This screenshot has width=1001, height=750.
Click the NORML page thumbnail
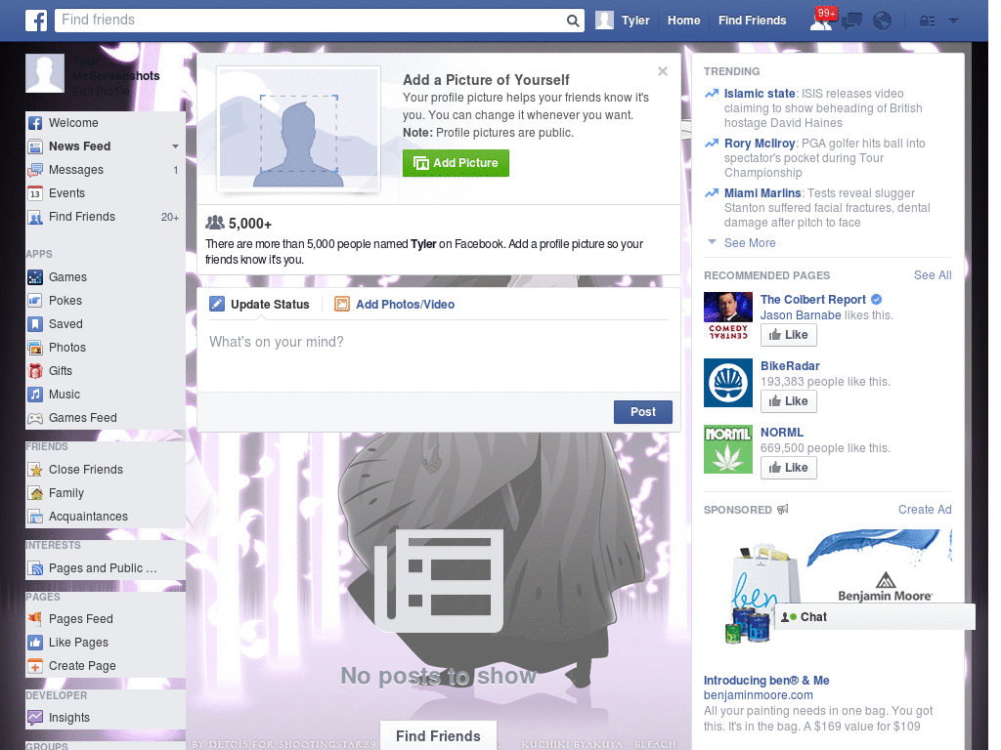coord(727,449)
